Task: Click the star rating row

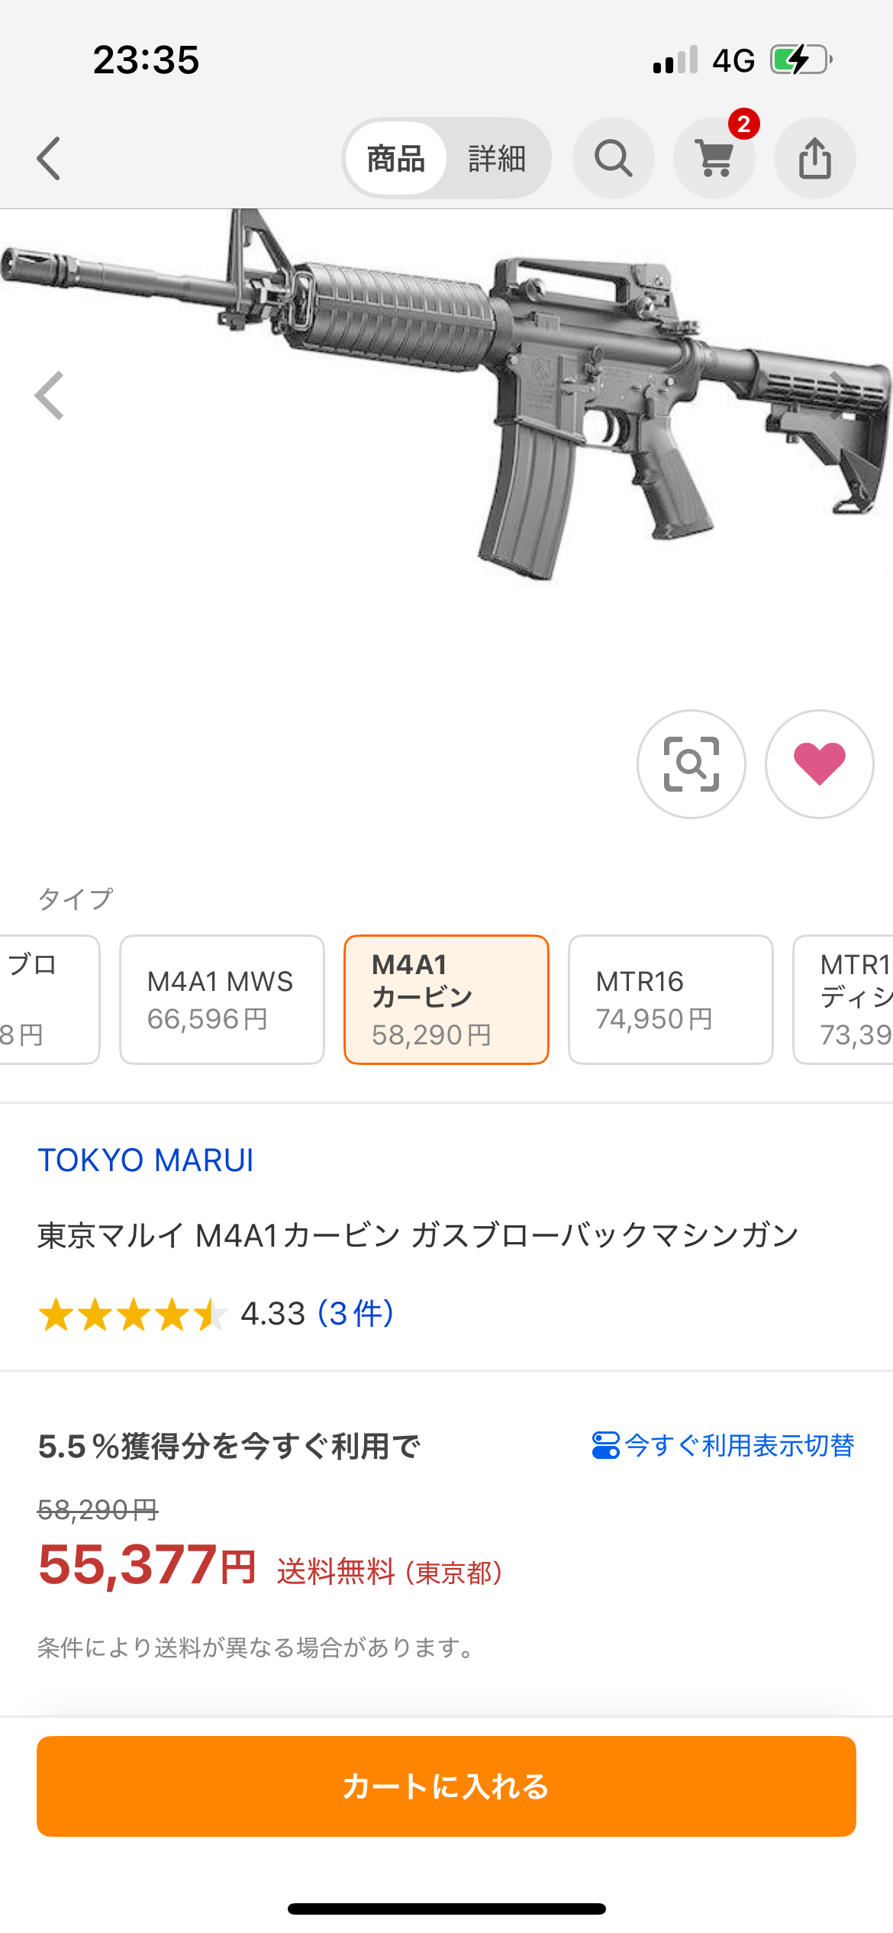Action: (133, 1315)
